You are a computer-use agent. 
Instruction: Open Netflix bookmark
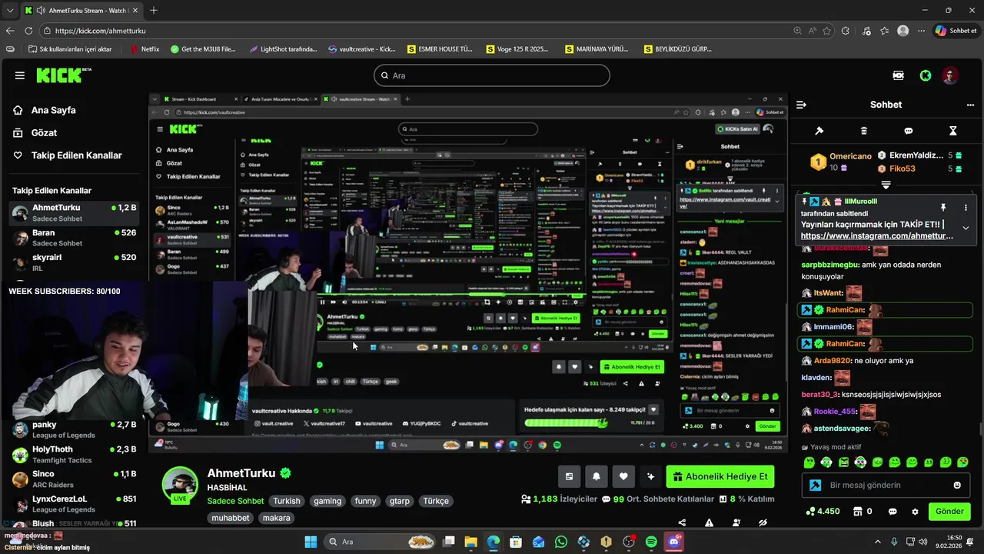click(145, 49)
